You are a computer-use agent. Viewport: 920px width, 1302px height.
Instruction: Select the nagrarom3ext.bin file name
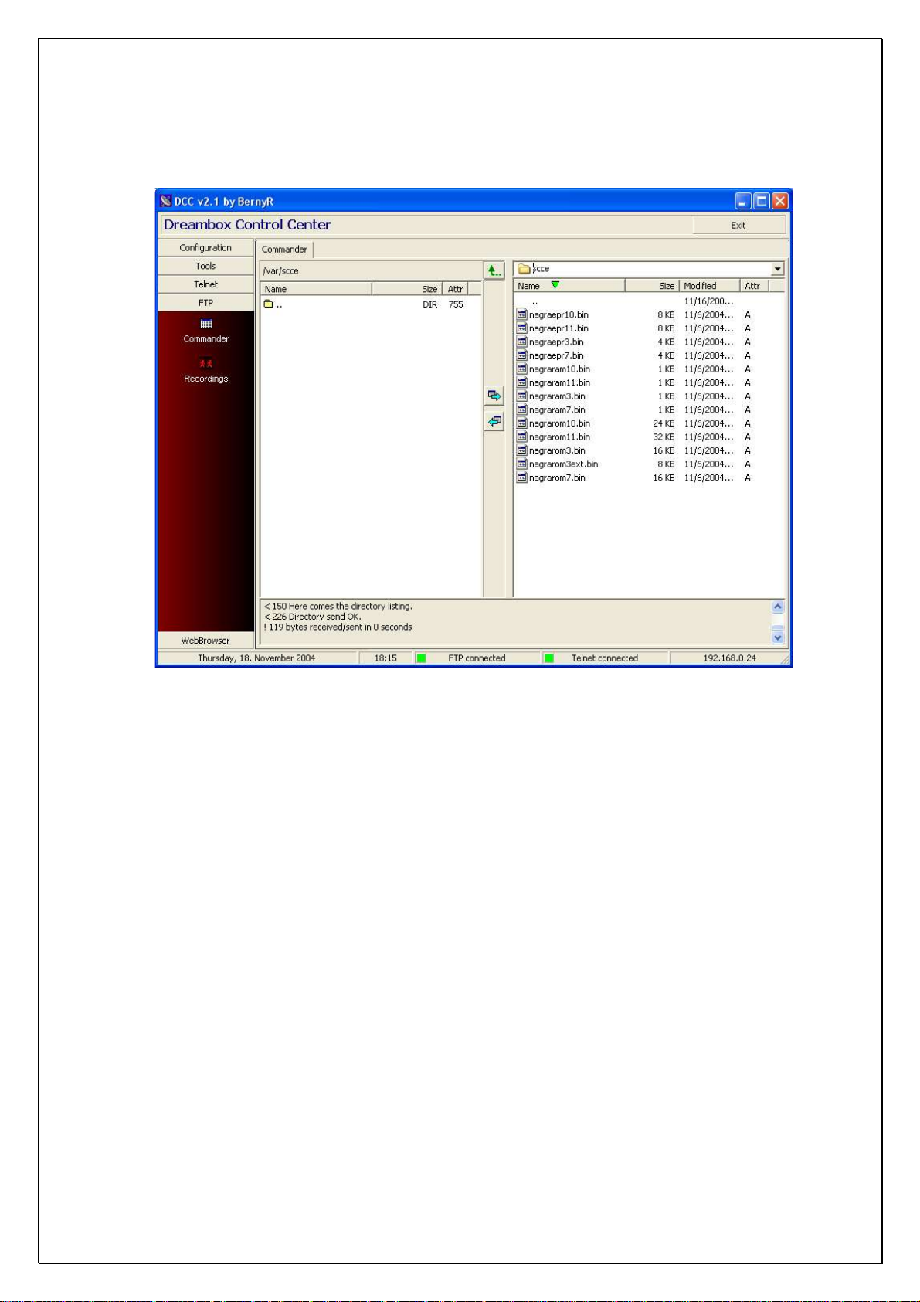[563, 464]
